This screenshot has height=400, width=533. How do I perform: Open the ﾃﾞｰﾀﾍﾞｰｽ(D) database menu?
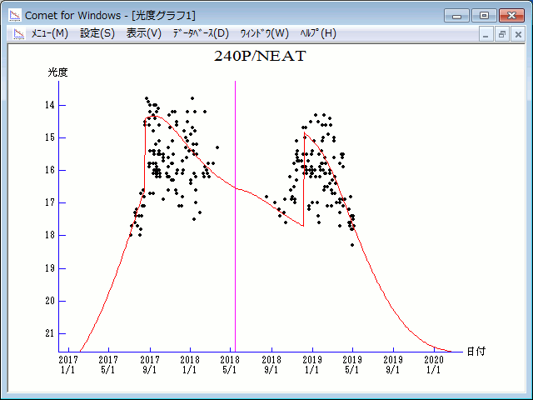tap(200, 33)
